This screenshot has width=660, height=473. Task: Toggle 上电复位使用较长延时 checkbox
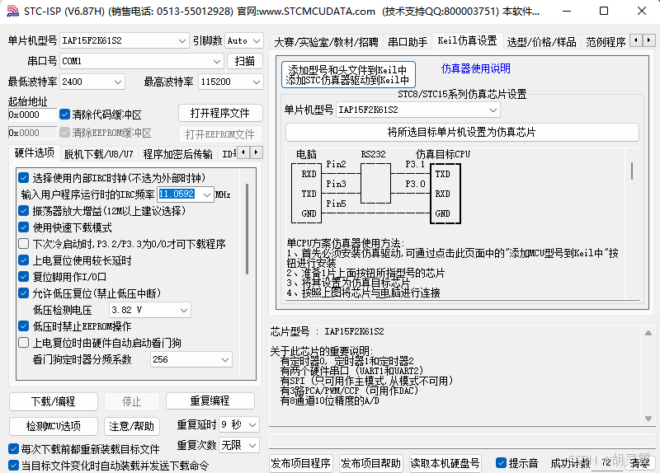(x=24, y=260)
